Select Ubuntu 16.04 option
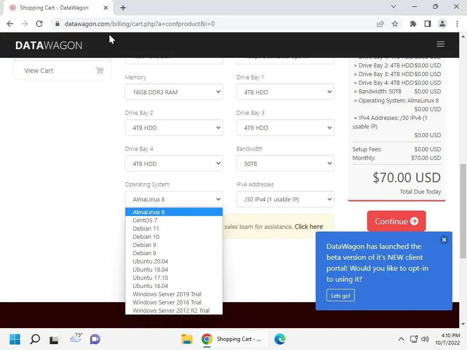This screenshot has width=467, height=350. tap(174, 286)
